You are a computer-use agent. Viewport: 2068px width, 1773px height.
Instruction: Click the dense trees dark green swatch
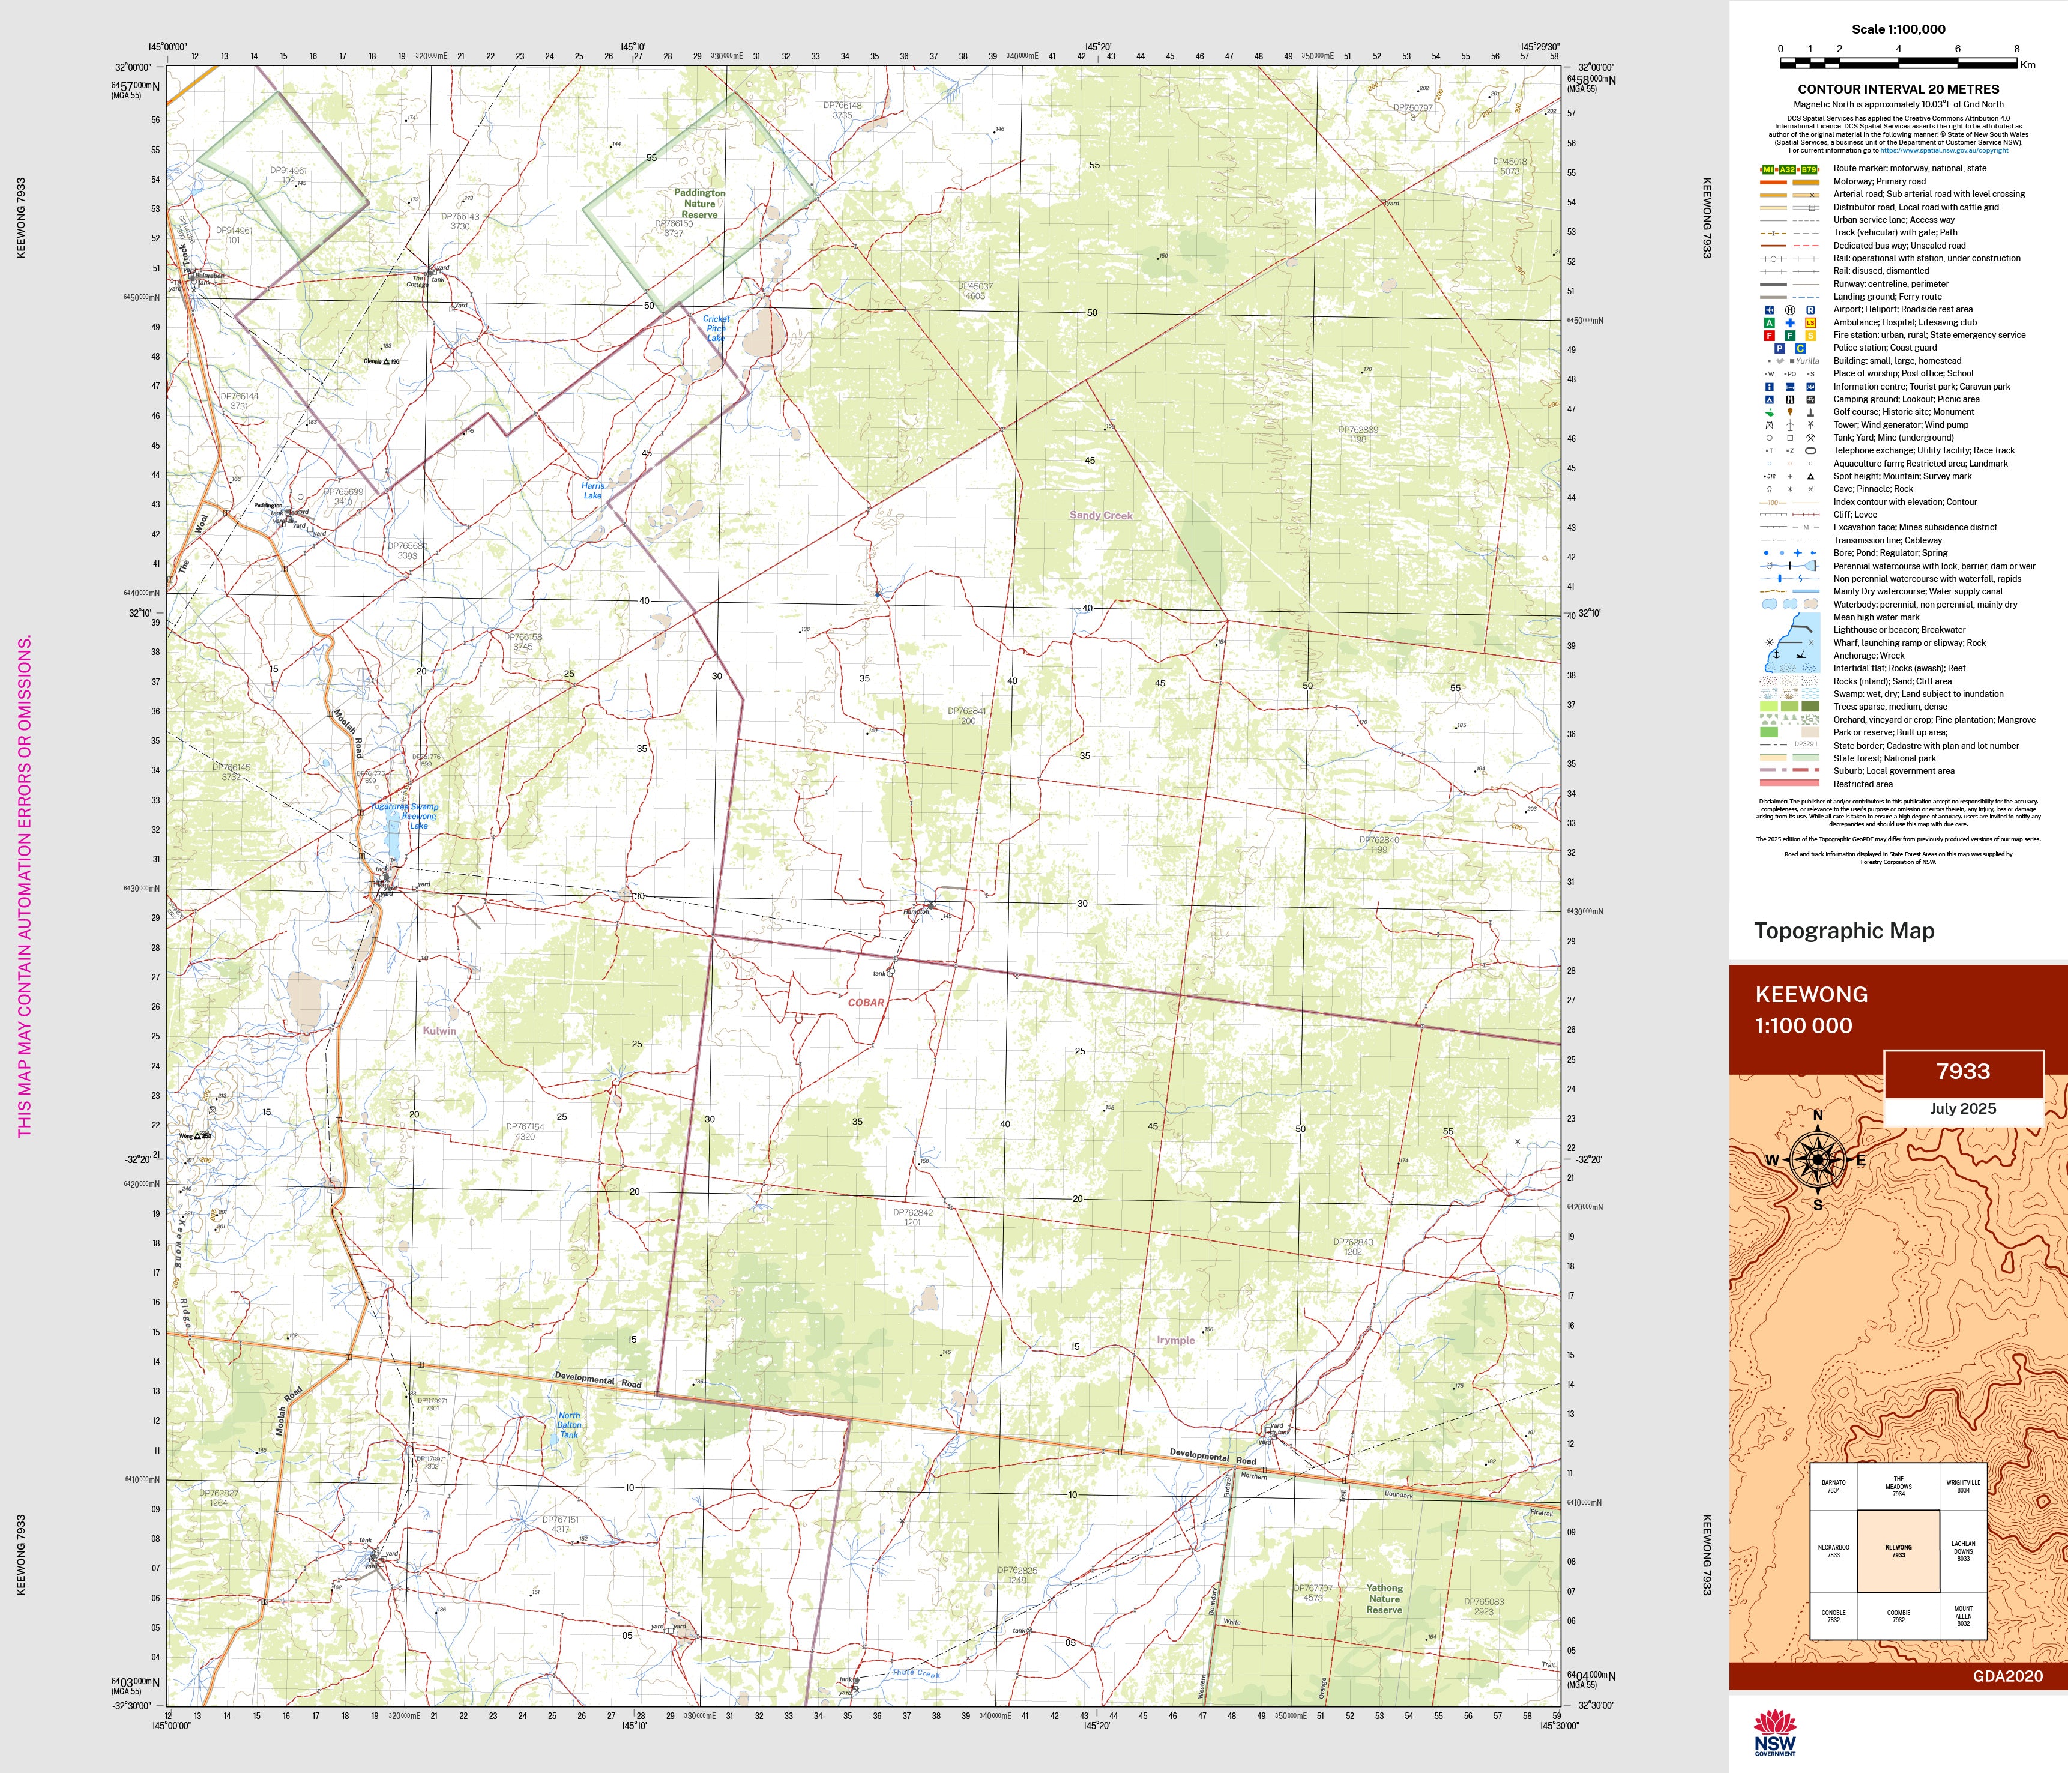click(x=1809, y=707)
